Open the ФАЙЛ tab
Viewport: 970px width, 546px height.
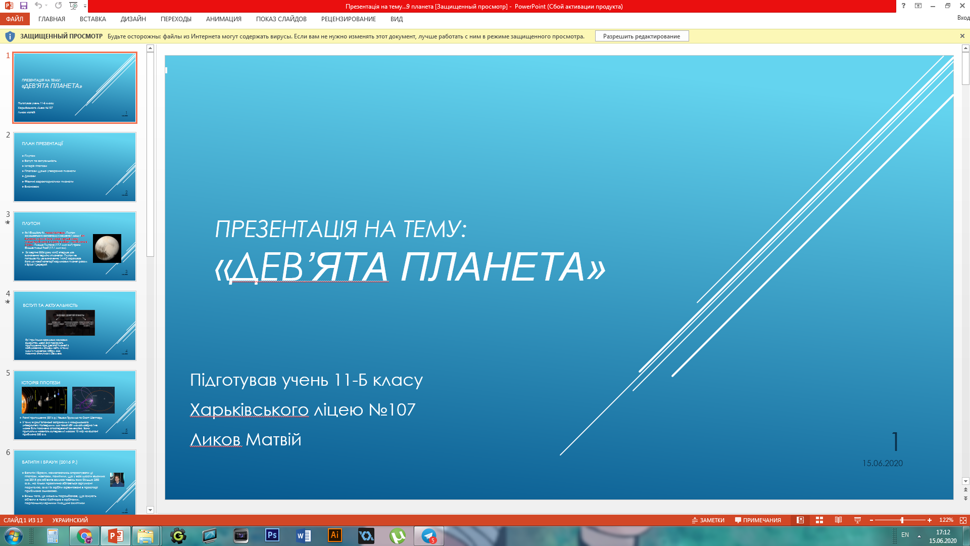15,19
